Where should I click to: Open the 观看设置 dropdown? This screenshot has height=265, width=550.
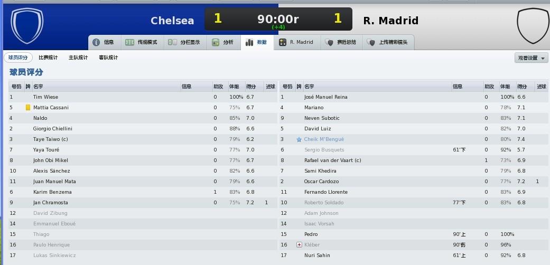[x=531, y=58]
